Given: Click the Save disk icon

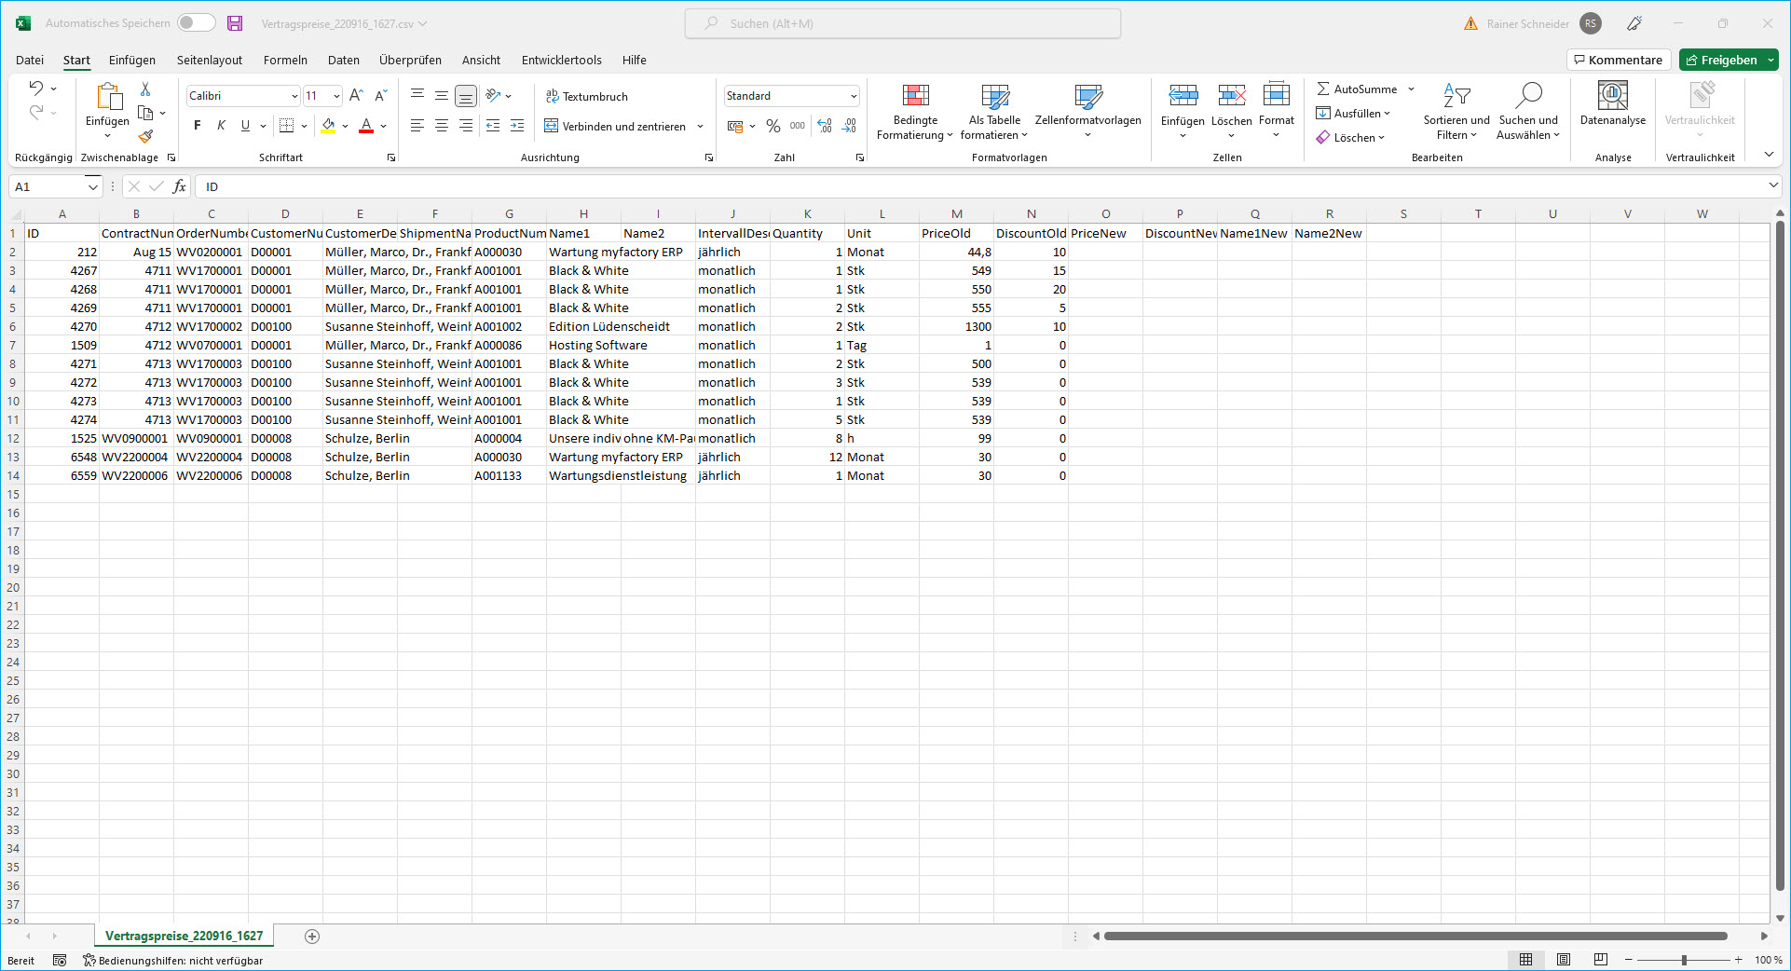Looking at the screenshot, I should [x=235, y=23].
